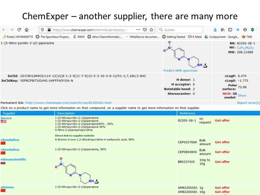Bookmark this page with the star icon
The width and height of the screenshot is (260, 195).
[x=151, y=30]
